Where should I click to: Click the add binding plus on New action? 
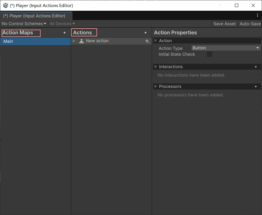[147, 41]
